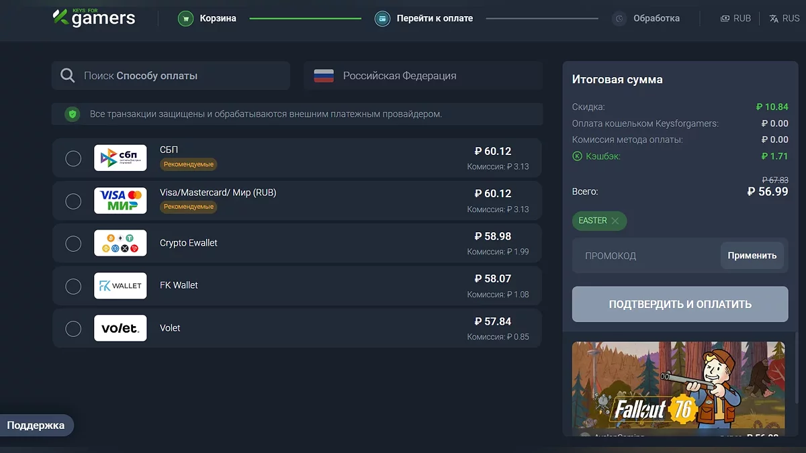Image resolution: width=806 pixels, height=453 pixels.
Task: Select the Visa/Mastercard/Мир payment option
Action: pyautogui.click(x=73, y=200)
